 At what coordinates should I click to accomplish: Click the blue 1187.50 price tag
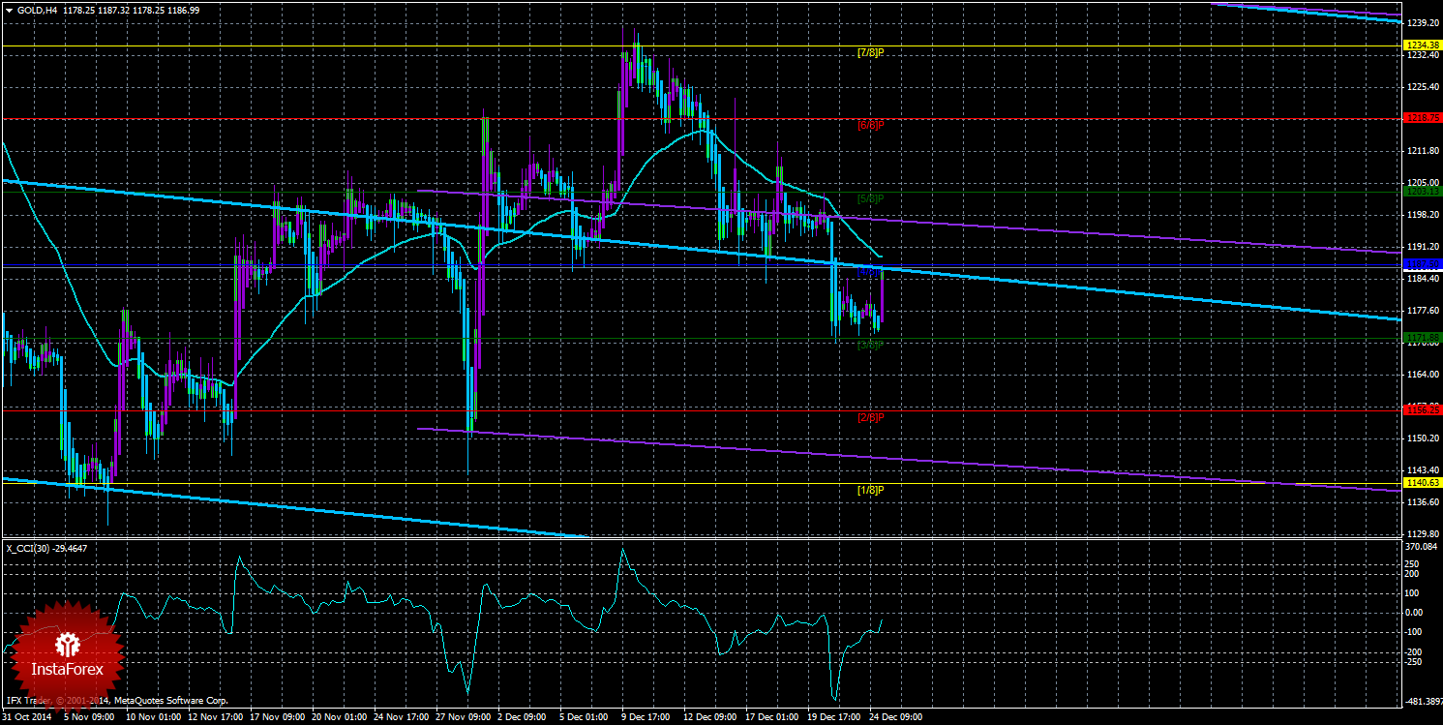[1423, 263]
